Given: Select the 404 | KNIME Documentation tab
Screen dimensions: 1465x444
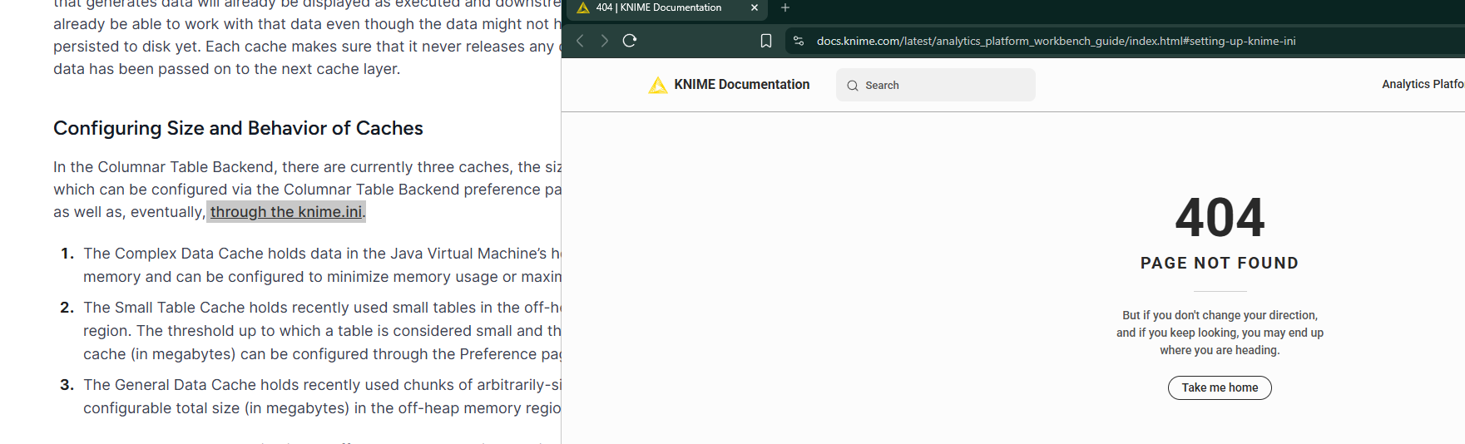Looking at the screenshot, I should 658,8.
